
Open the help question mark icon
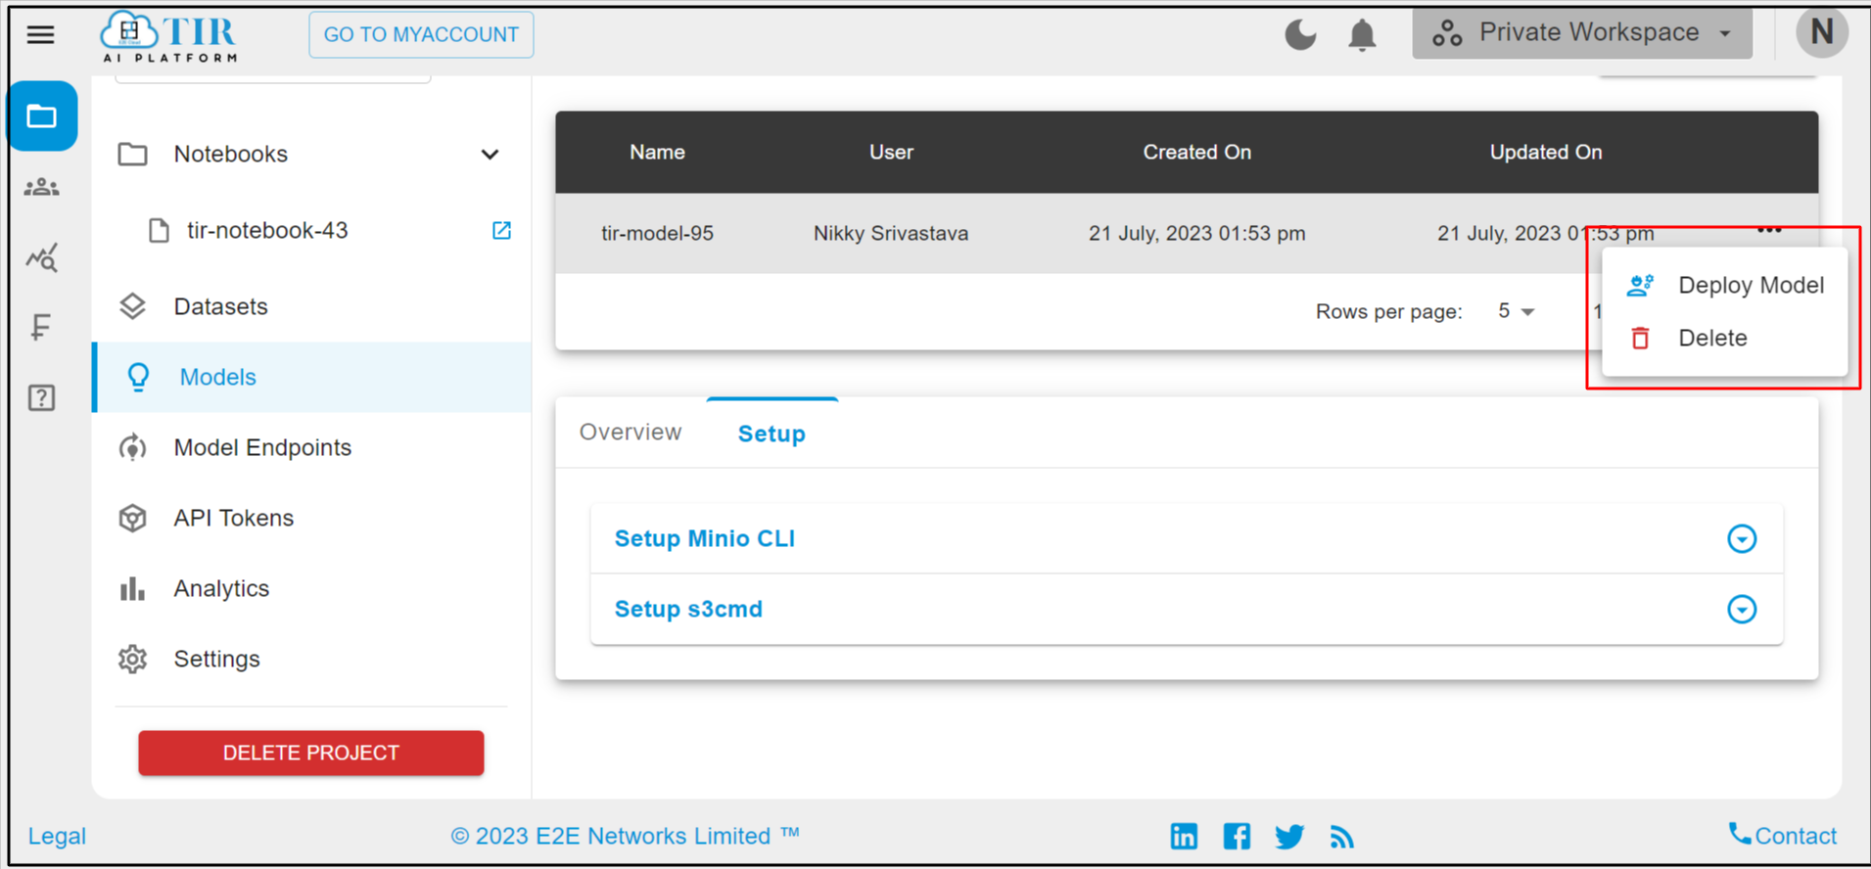pos(41,398)
